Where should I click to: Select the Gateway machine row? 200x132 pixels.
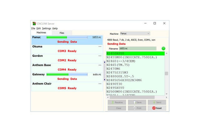(x=67, y=77)
